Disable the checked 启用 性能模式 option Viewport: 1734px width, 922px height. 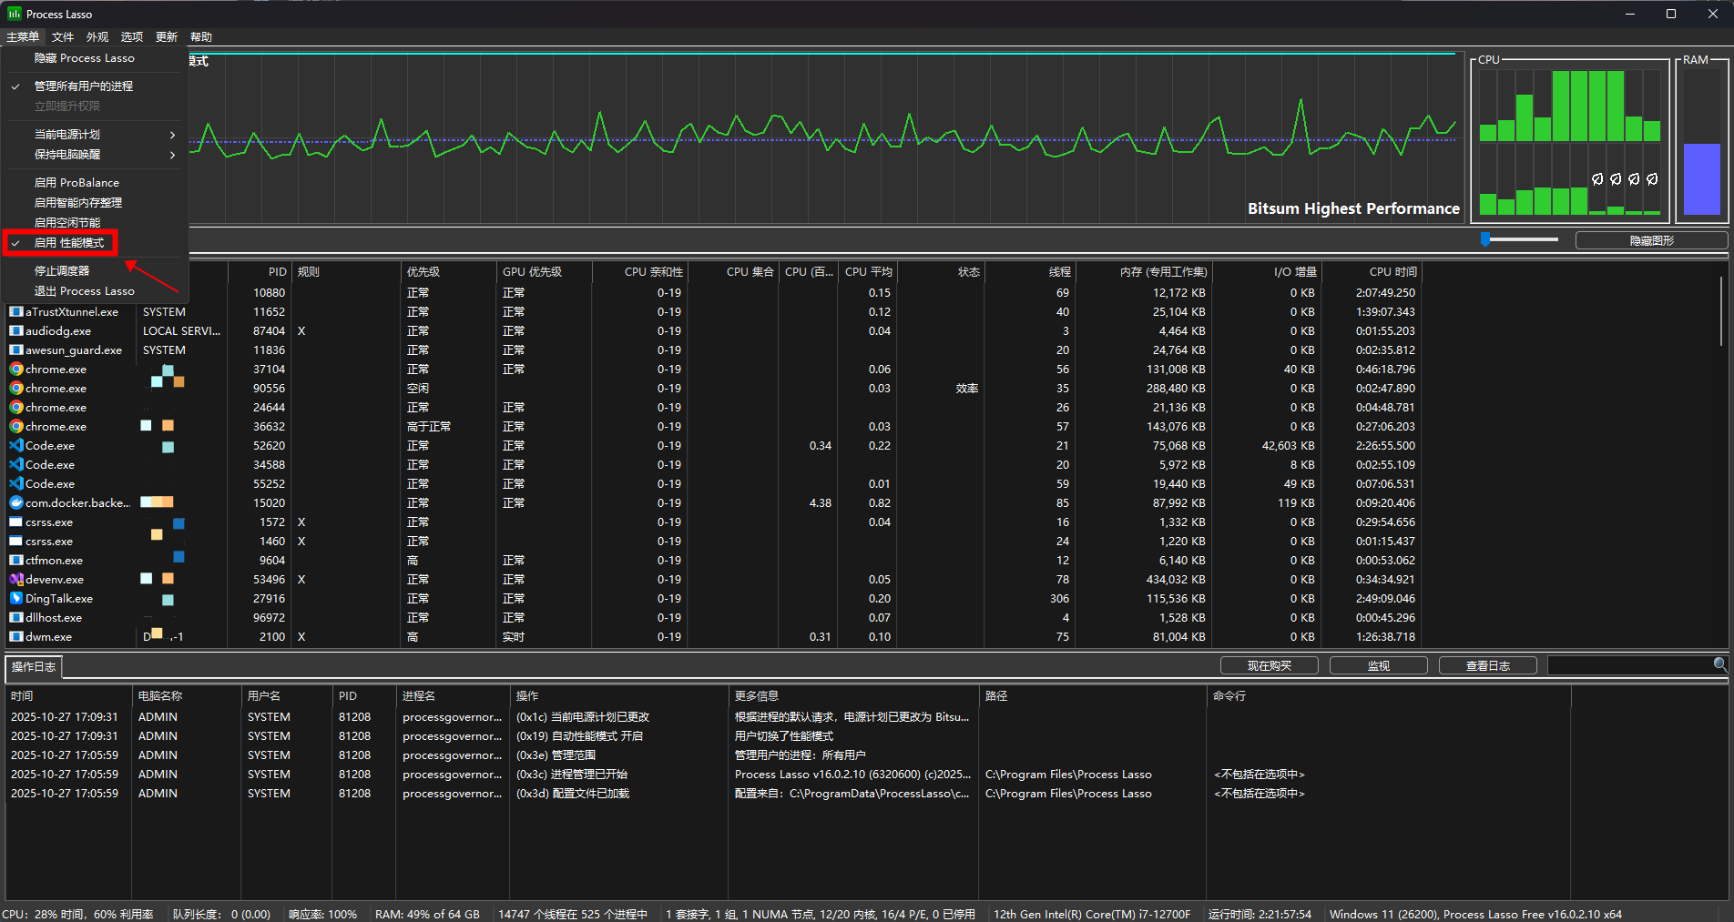click(69, 243)
